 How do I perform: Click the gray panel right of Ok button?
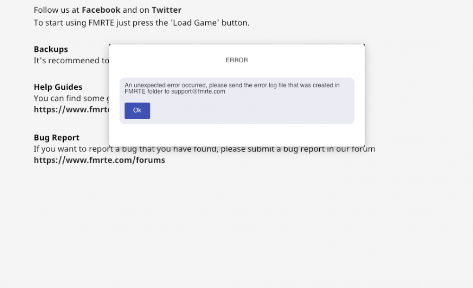(251, 111)
